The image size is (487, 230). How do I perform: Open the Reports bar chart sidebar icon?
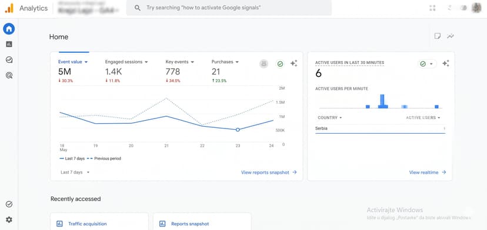(9, 45)
